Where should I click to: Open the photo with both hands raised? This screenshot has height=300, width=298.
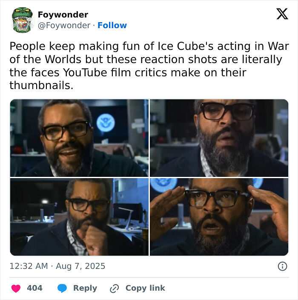click(219, 217)
